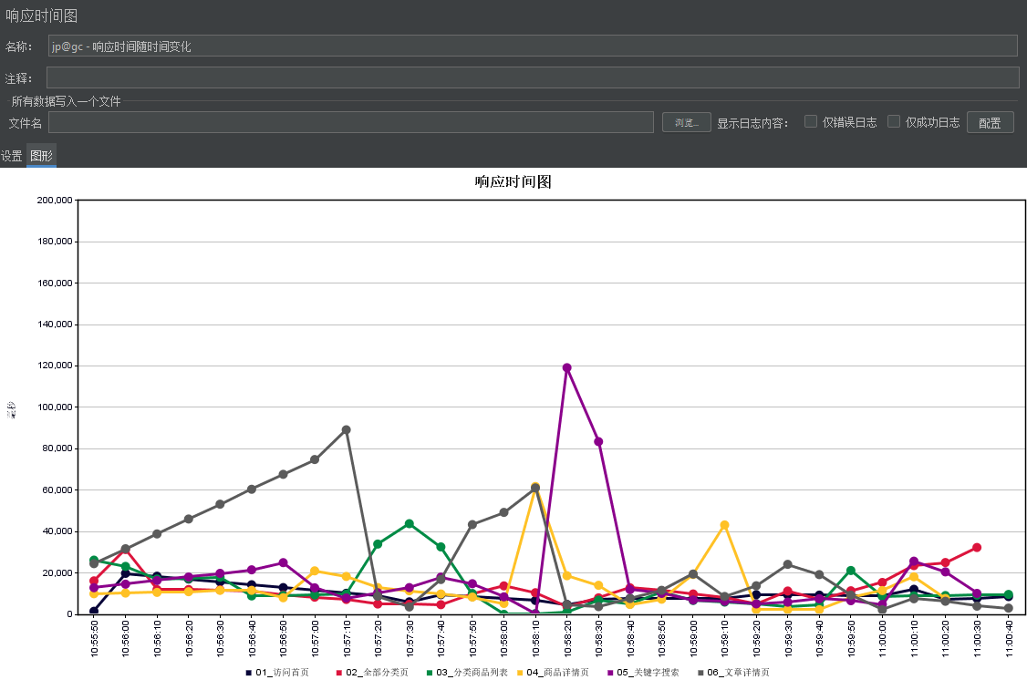Click the 11:00:00 x-axis time label
This screenshot has height=680, width=1027.
pos(882,639)
